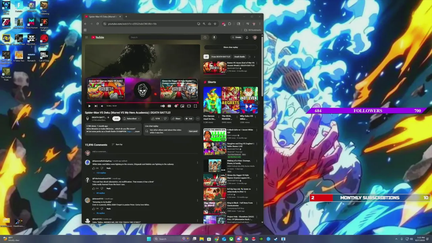Share the video
432x243 pixels.
pyautogui.click(x=176, y=118)
